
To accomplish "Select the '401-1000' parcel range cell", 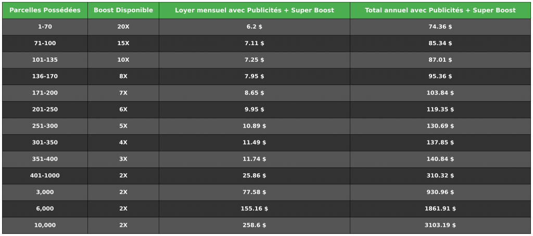I will [x=45, y=176].
